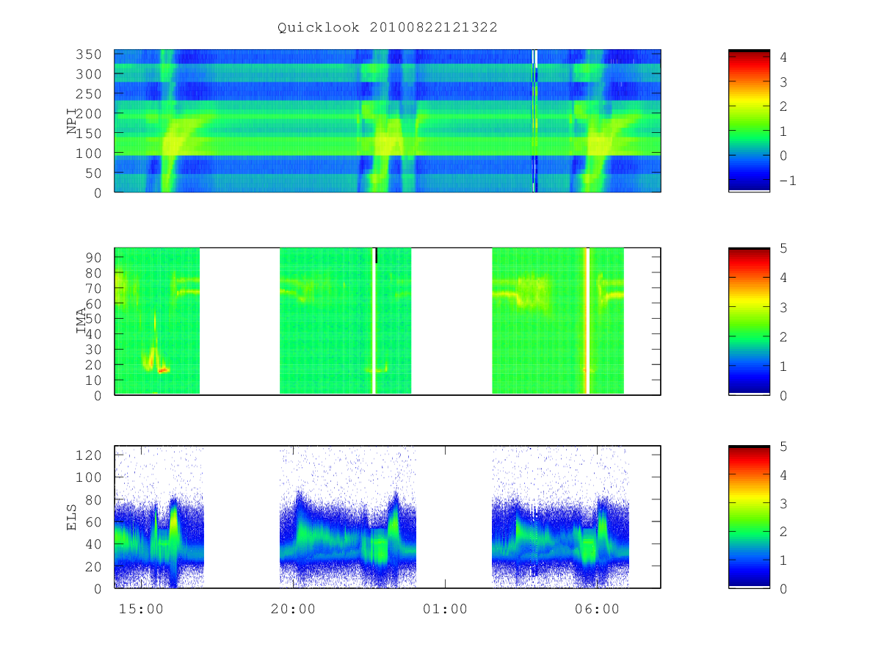Click the NPI color scale bar
The height and width of the screenshot is (661, 881).
(749, 121)
